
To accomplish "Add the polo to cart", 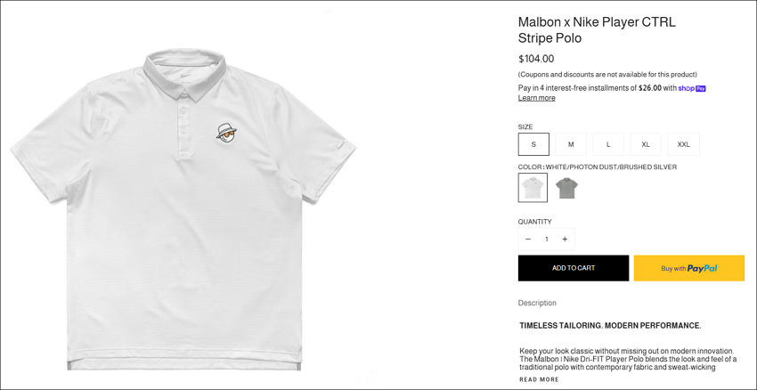I will (574, 268).
